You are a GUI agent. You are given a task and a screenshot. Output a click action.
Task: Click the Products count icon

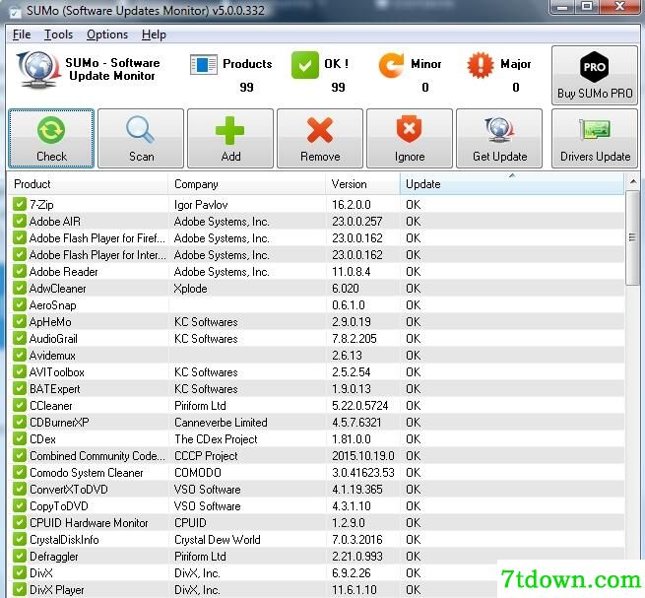[204, 65]
